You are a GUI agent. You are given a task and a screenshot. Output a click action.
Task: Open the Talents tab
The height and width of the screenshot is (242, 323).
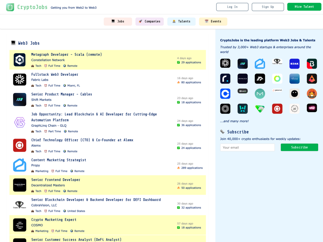pyautogui.click(x=181, y=21)
